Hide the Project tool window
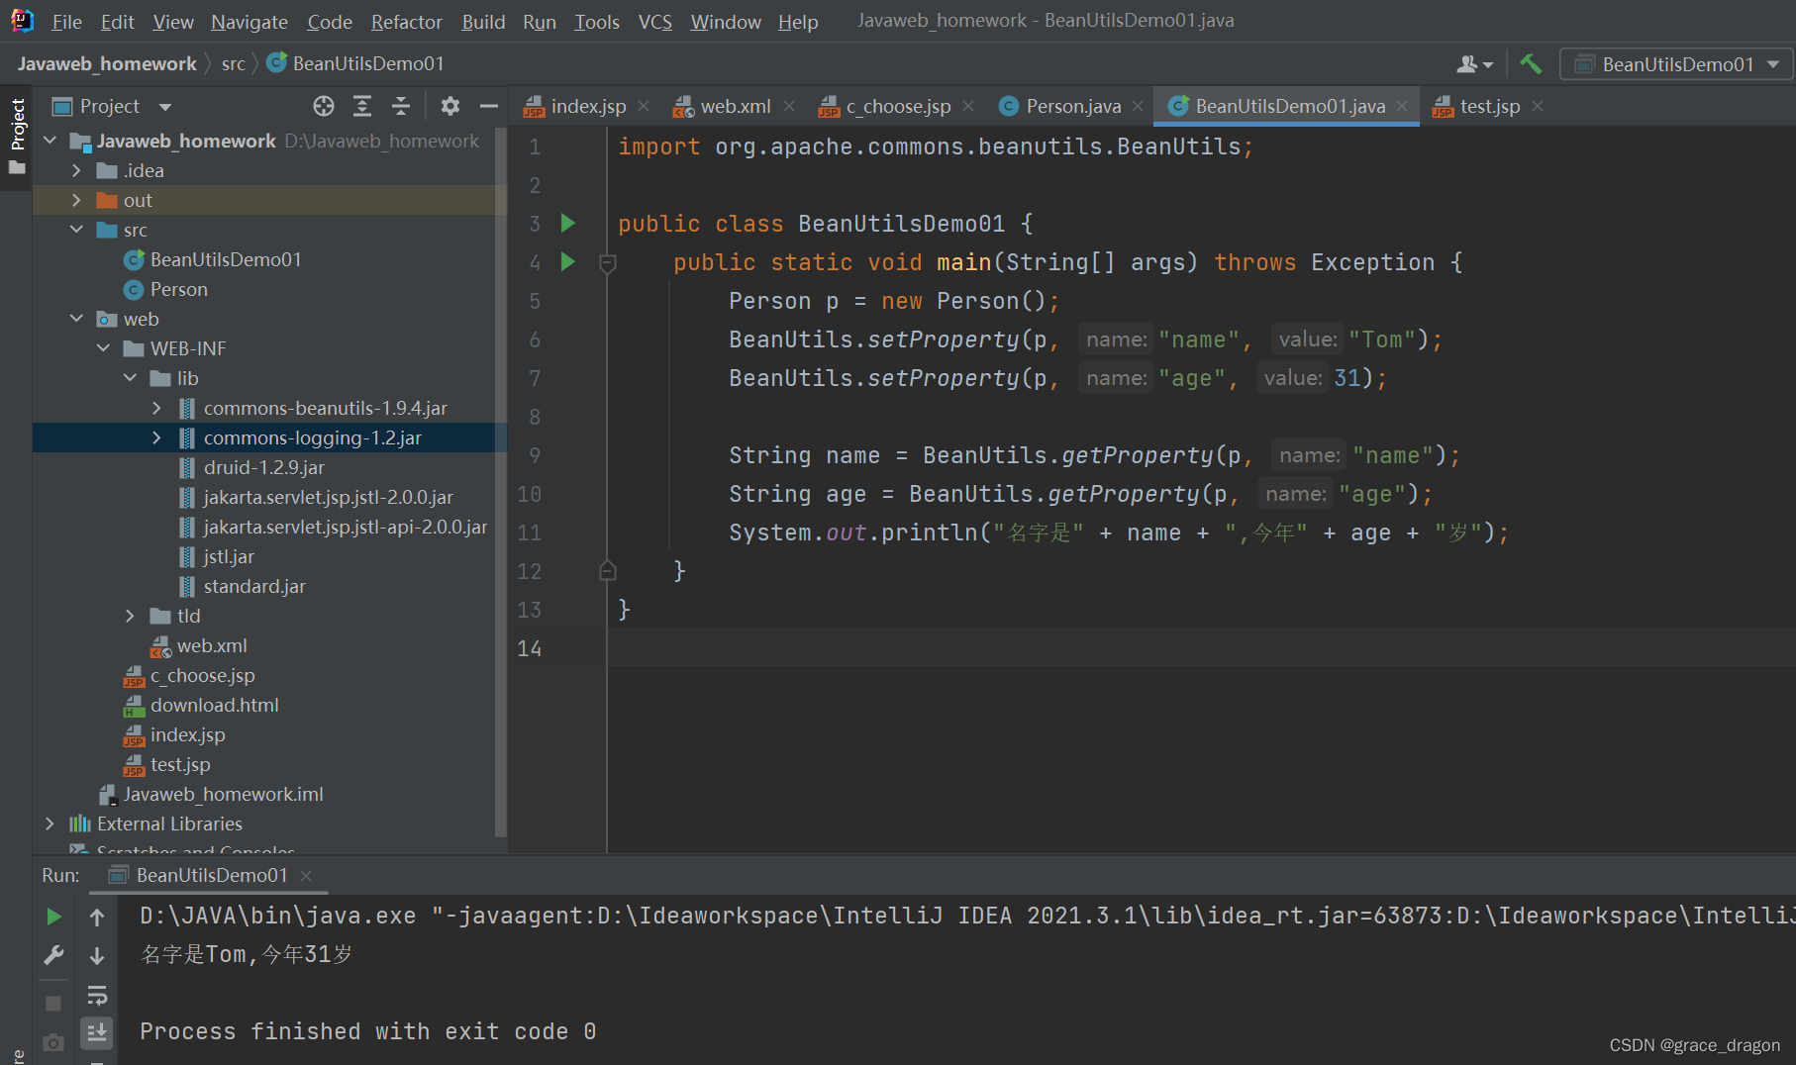 pos(489,106)
